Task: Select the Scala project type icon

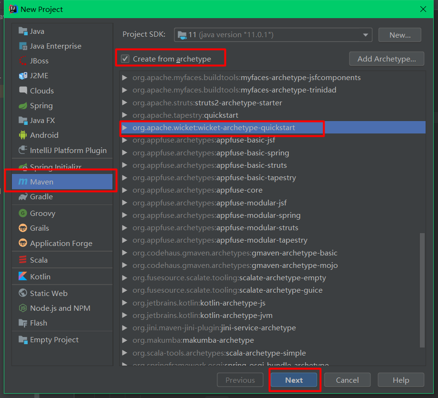Action: click(x=22, y=260)
